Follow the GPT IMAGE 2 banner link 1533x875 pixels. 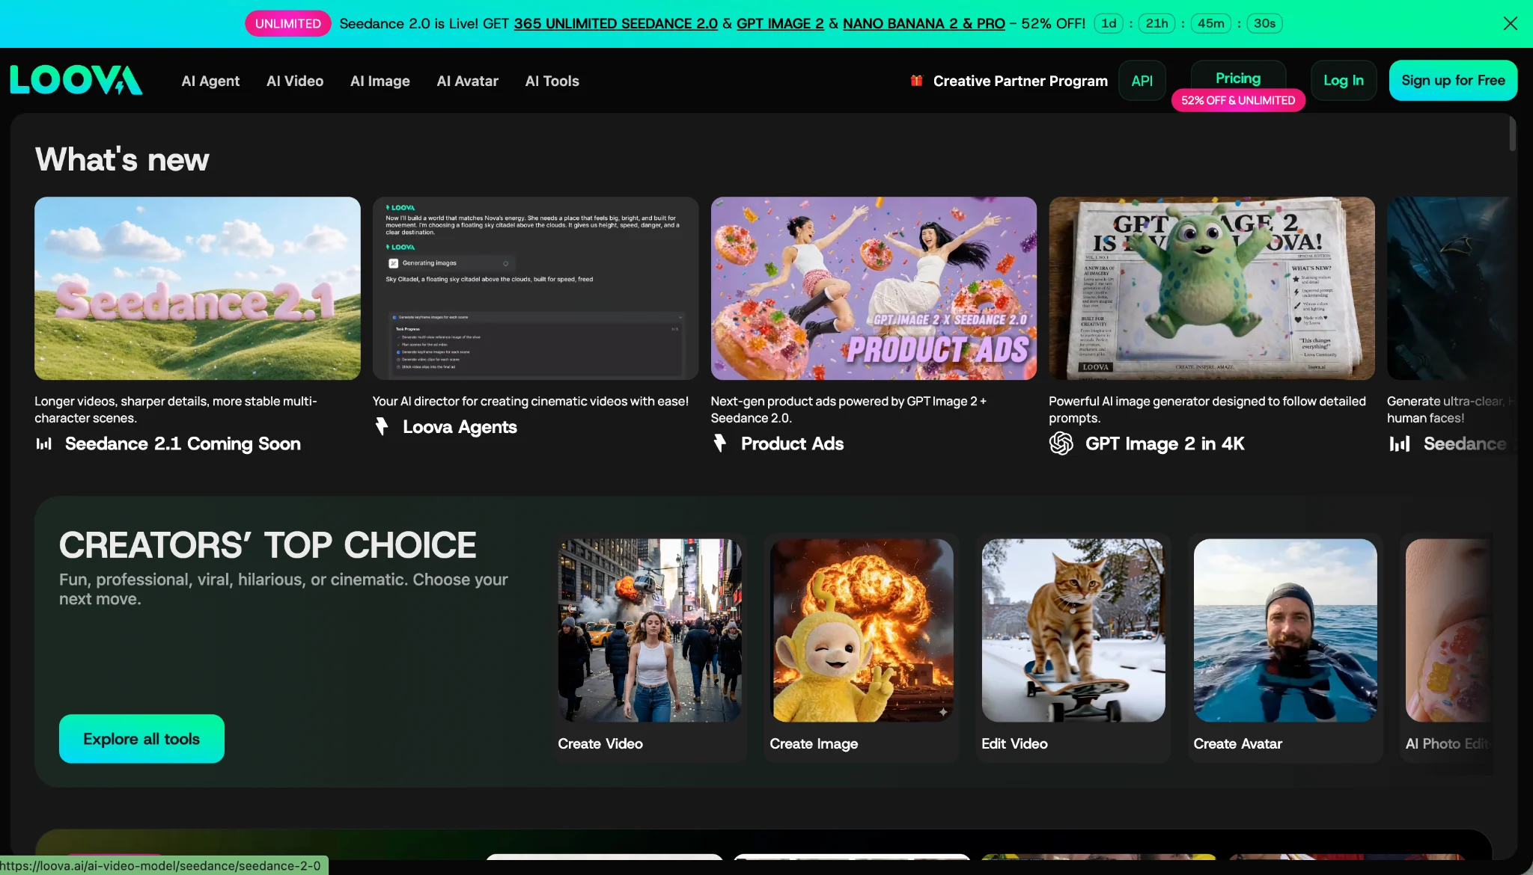tap(780, 23)
